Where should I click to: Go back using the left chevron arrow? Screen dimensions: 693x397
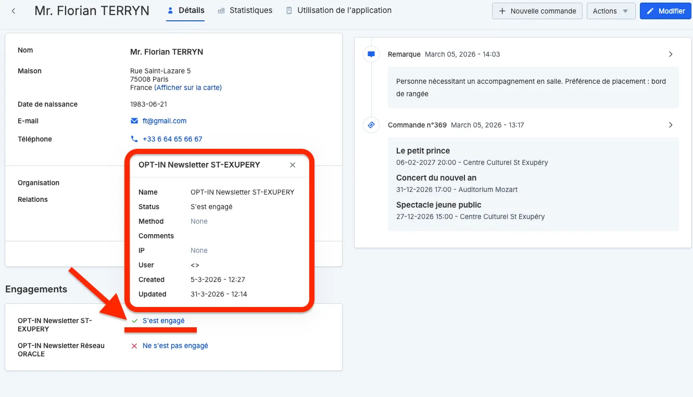click(x=14, y=11)
